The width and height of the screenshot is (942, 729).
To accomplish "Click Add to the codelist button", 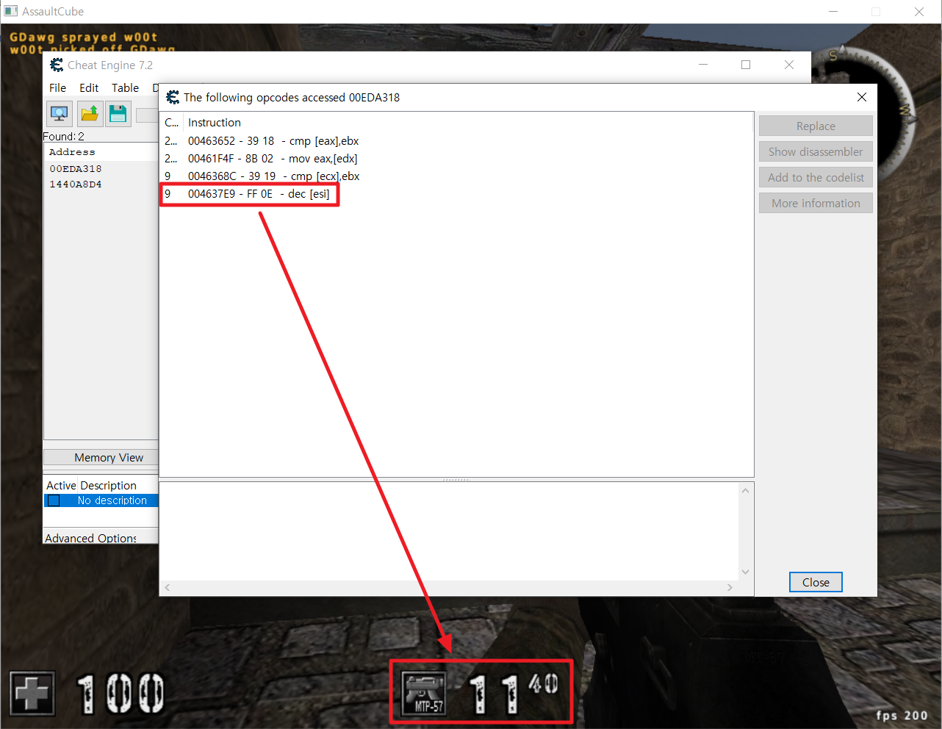I will point(816,177).
